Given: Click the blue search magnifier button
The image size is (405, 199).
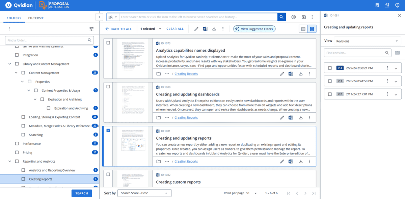Looking at the screenshot, I should (x=281, y=17).
